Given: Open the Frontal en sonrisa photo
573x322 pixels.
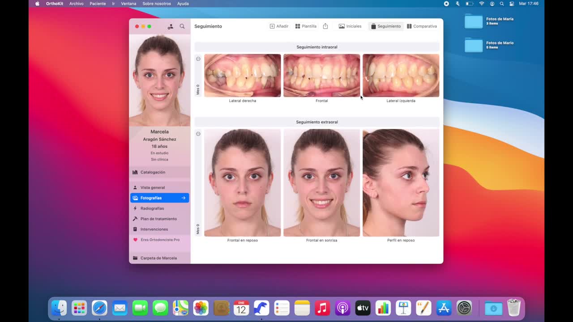Looking at the screenshot, I should tap(322, 183).
